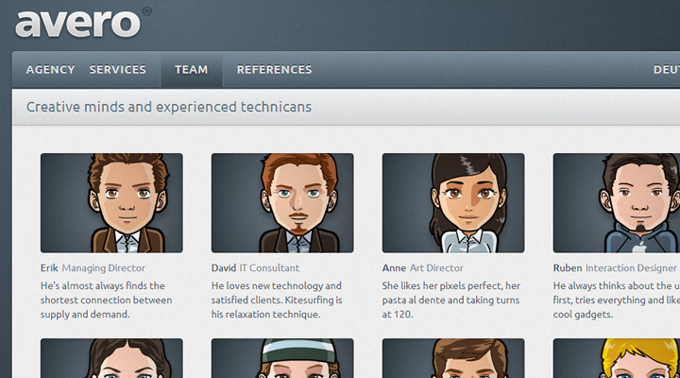
Task: Click the heading Creative minds and experienced technicans
Action: 169,107
